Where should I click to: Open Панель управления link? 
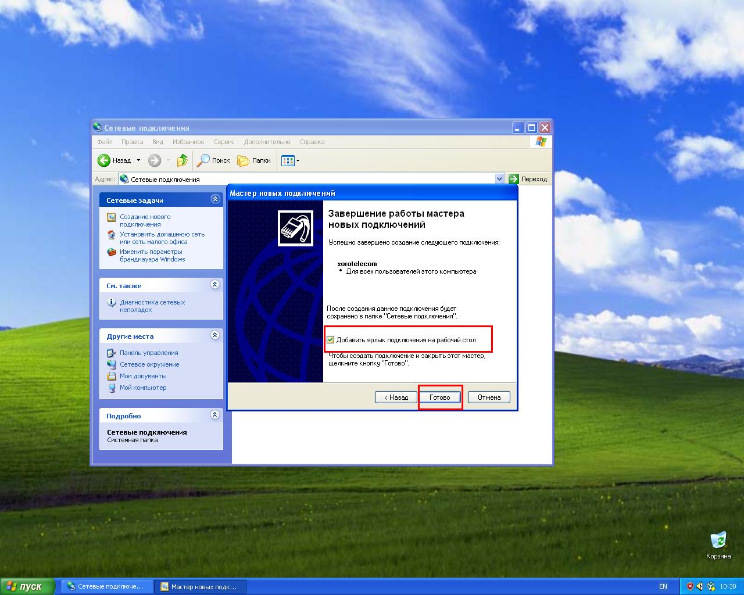(149, 353)
